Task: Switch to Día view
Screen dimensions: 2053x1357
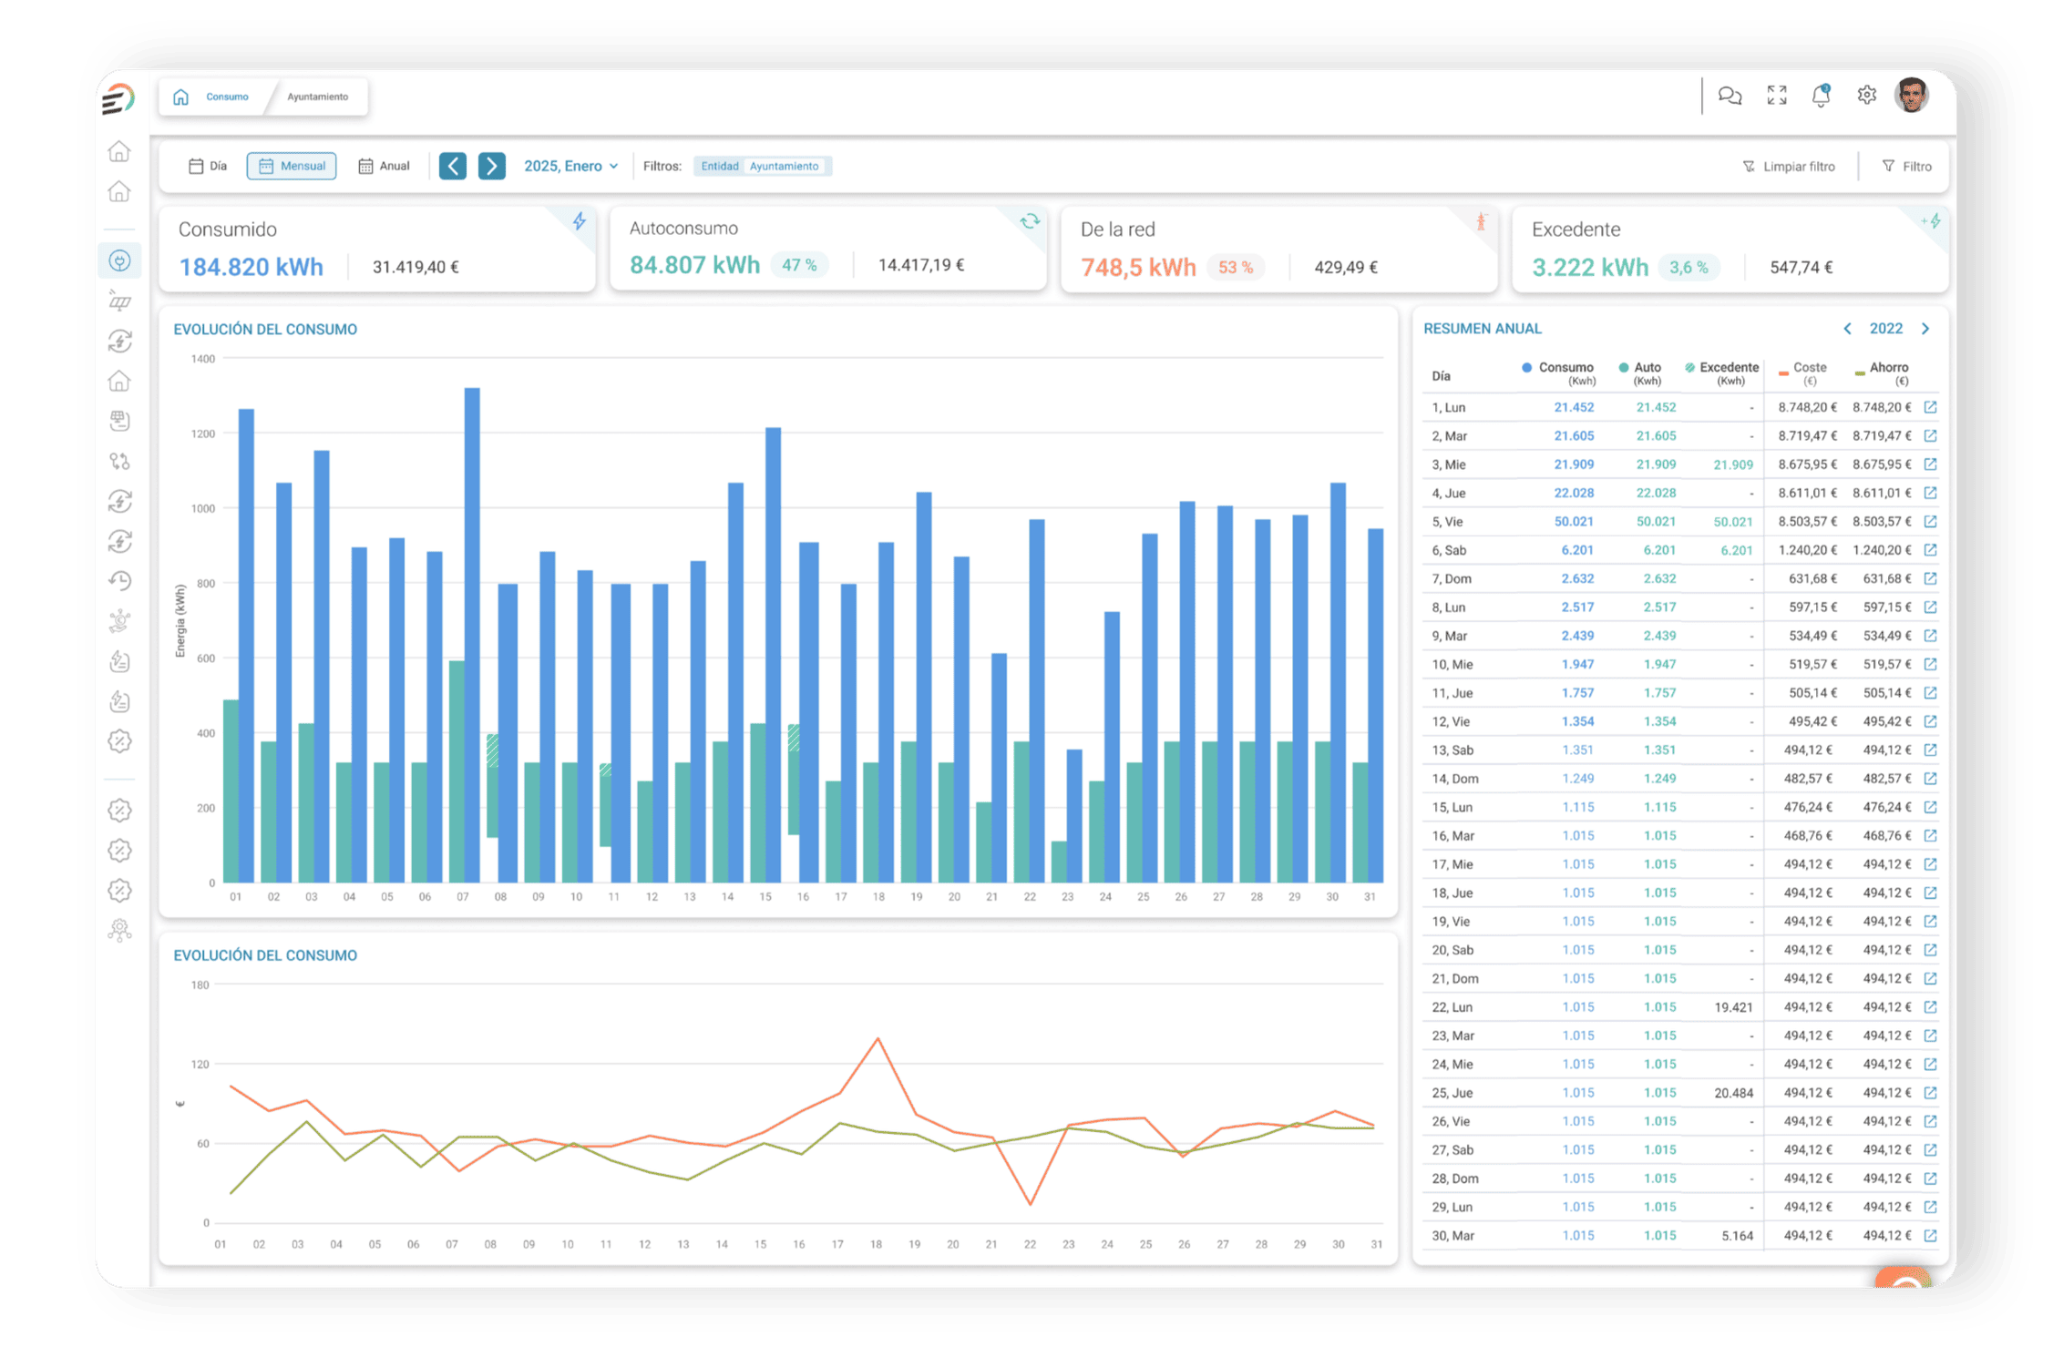Action: click(x=208, y=166)
